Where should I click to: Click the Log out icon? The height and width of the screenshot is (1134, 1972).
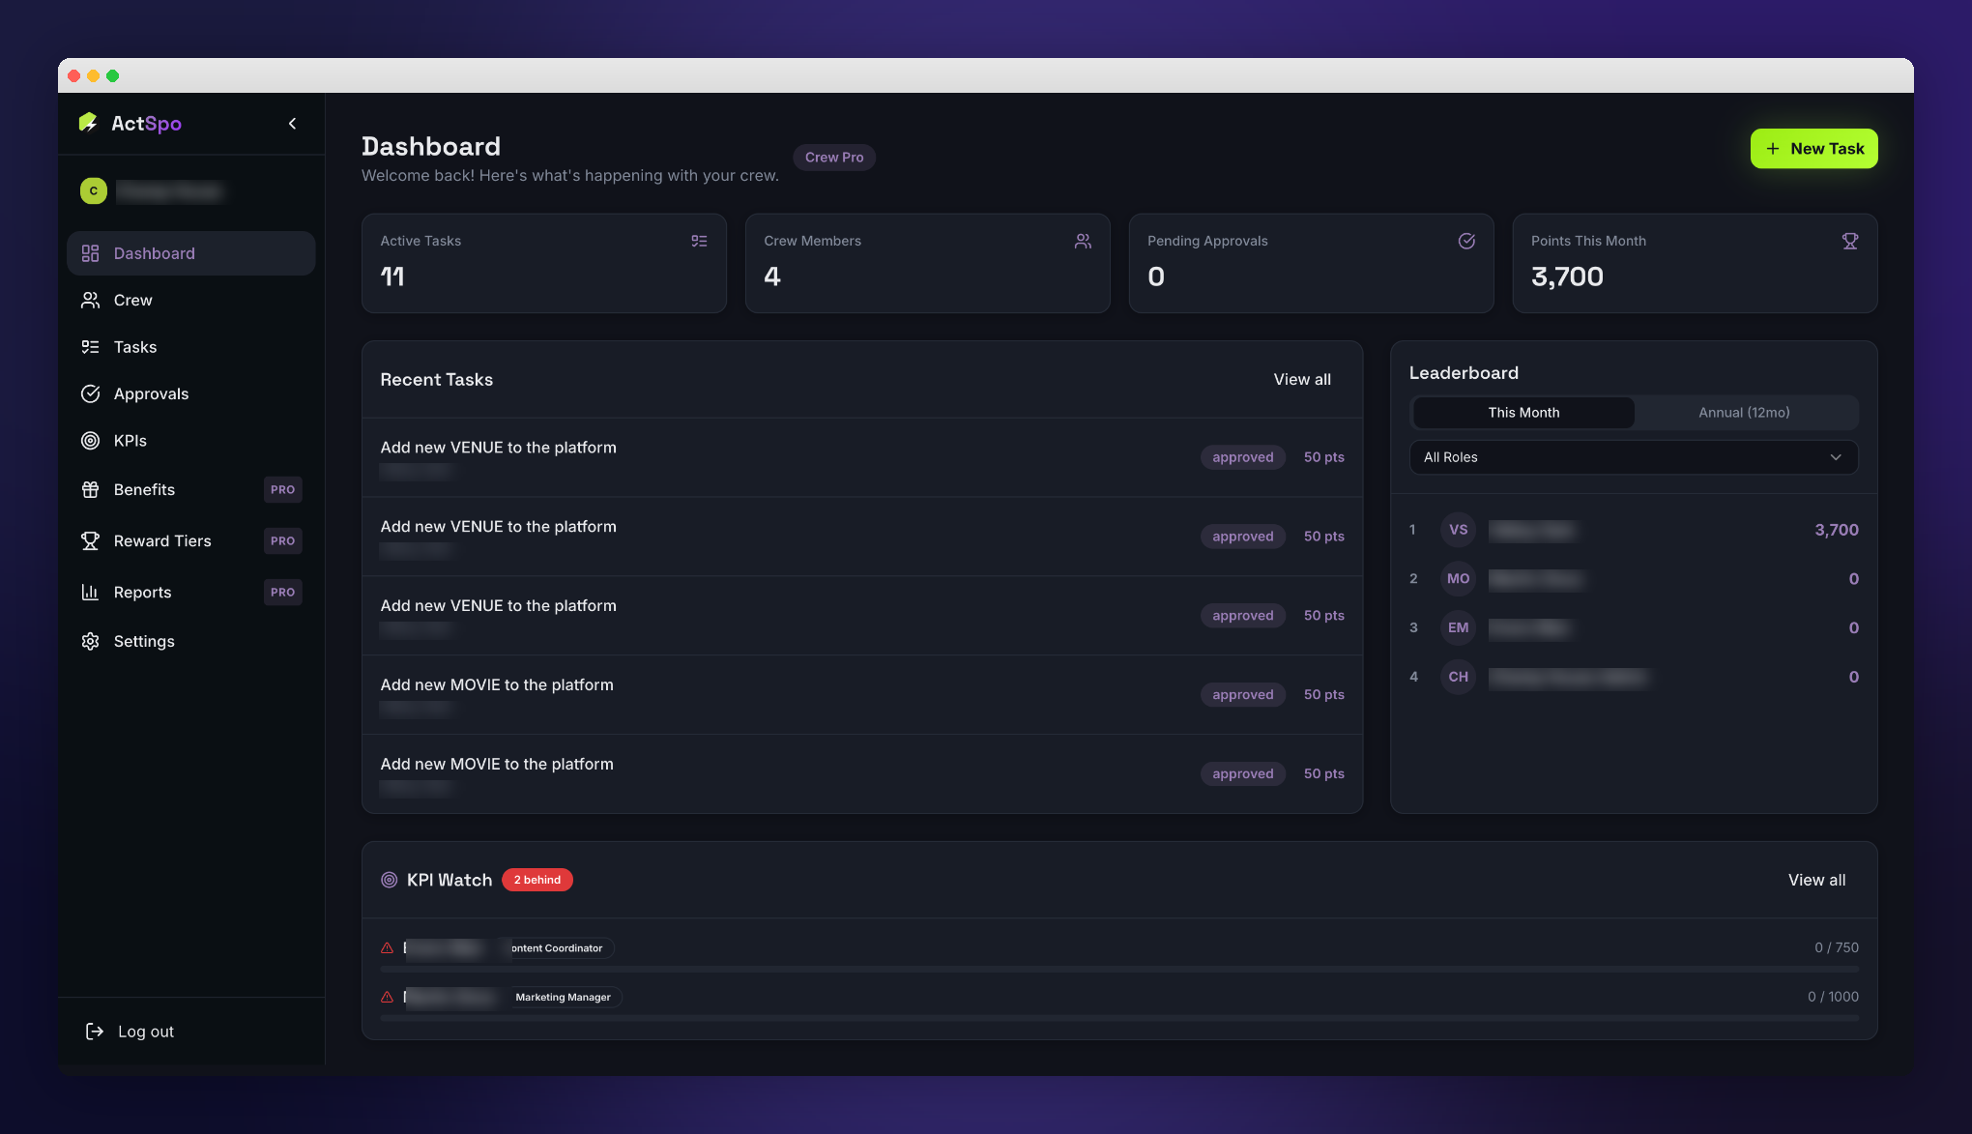tap(95, 1032)
